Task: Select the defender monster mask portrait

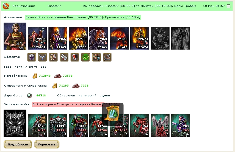Action: point(15,123)
